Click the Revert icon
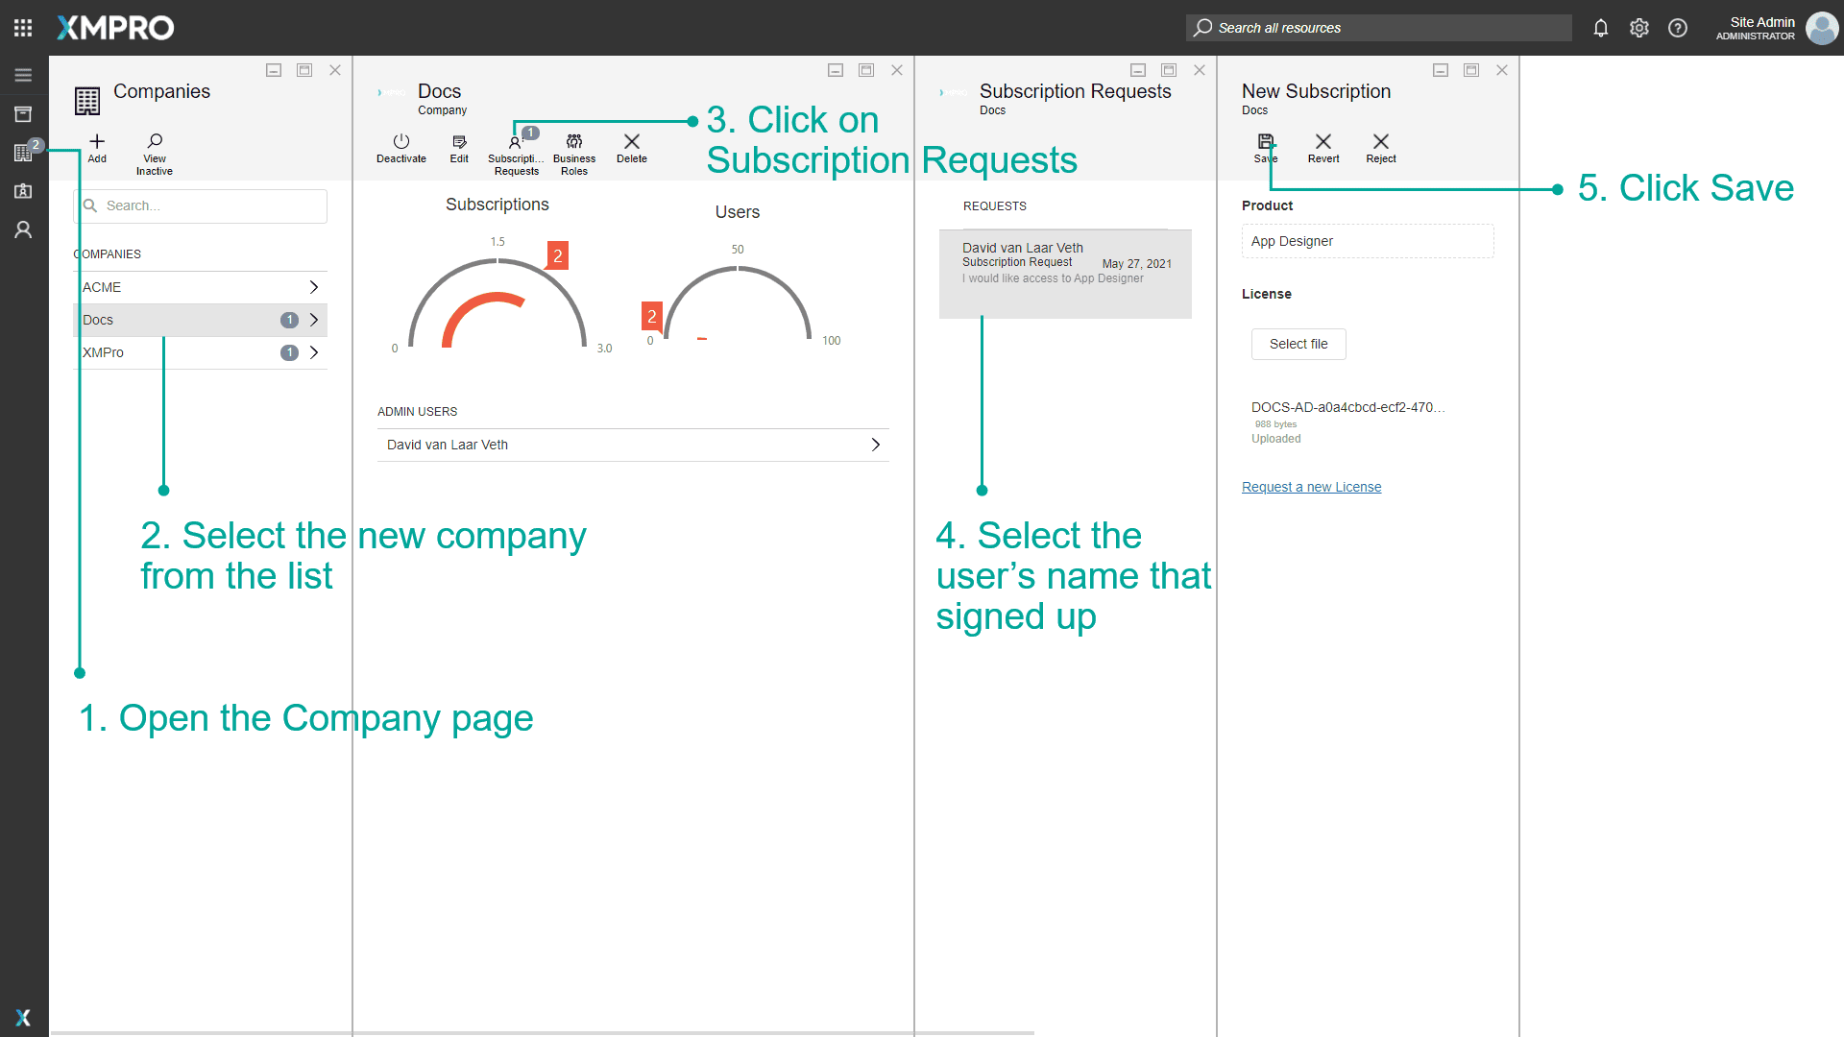Viewport: 1844px width, 1037px height. [1323, 142]
